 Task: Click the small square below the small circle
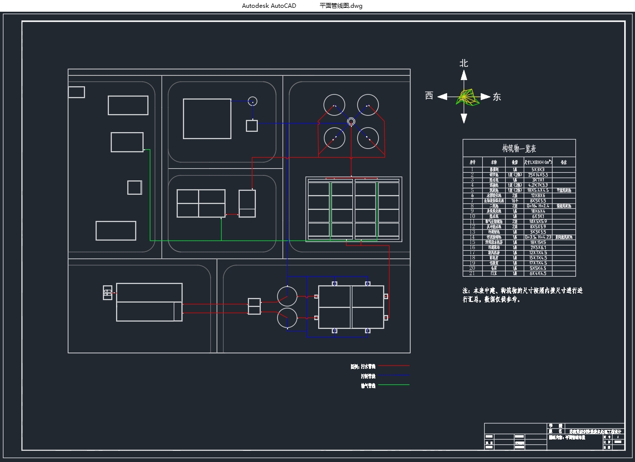click(251, 125)
